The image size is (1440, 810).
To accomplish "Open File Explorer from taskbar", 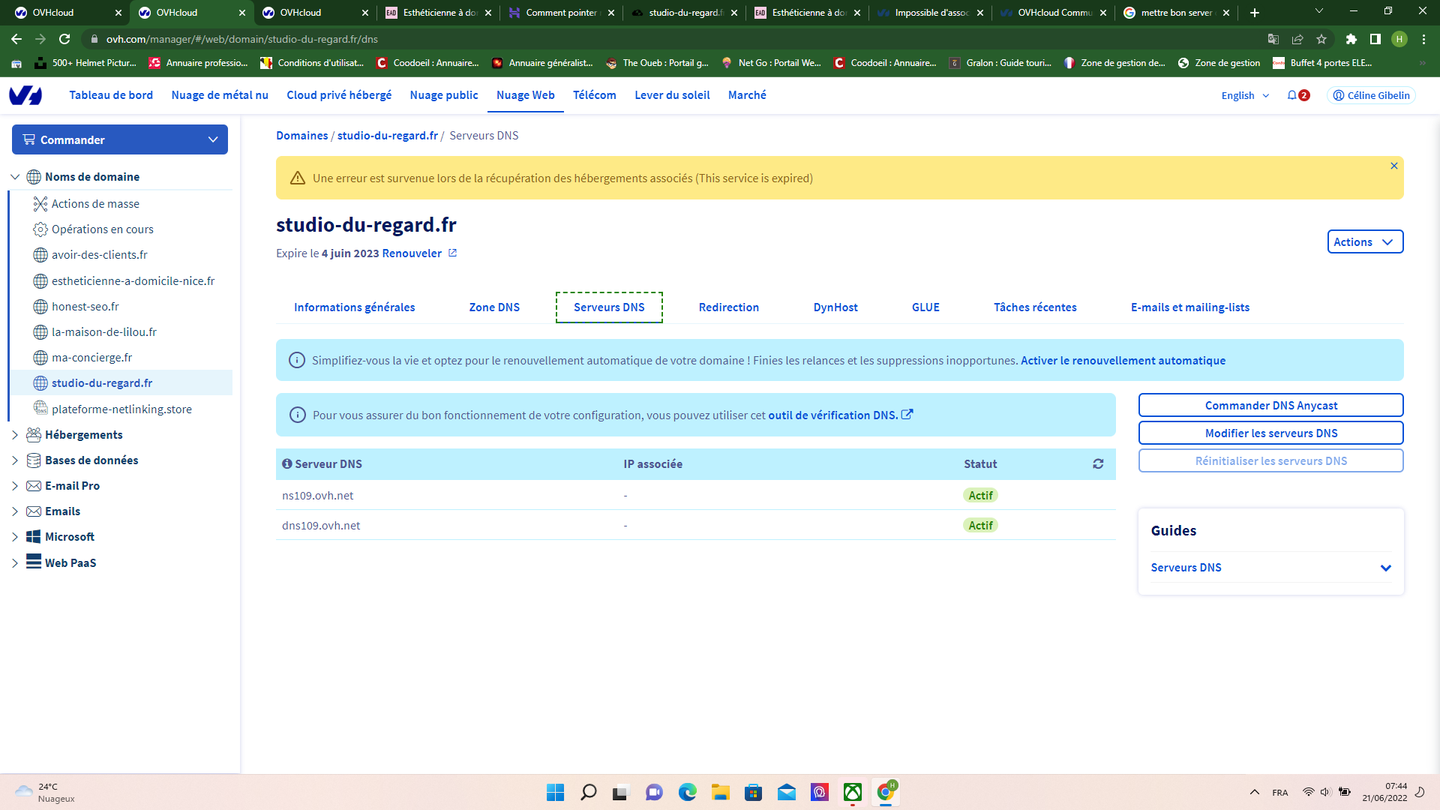I will pos(721,792).
